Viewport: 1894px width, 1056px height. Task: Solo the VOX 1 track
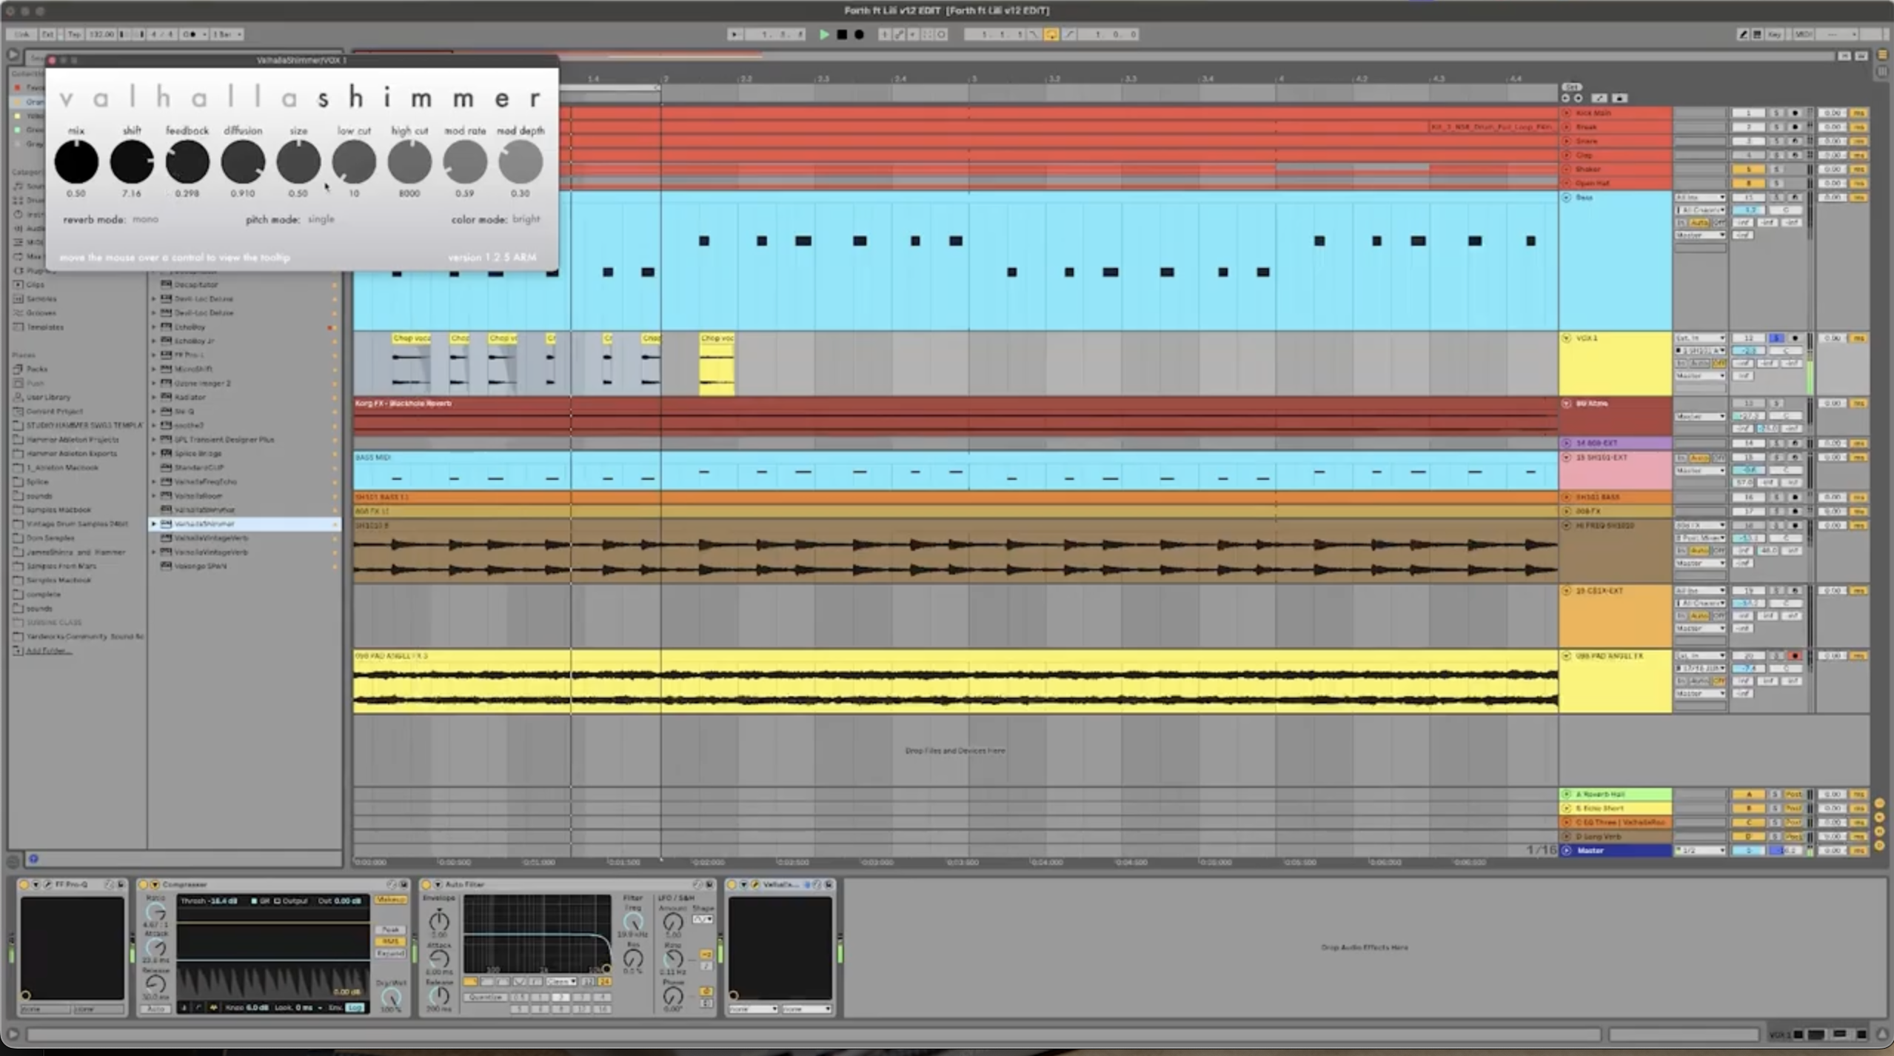(1776, 338)
